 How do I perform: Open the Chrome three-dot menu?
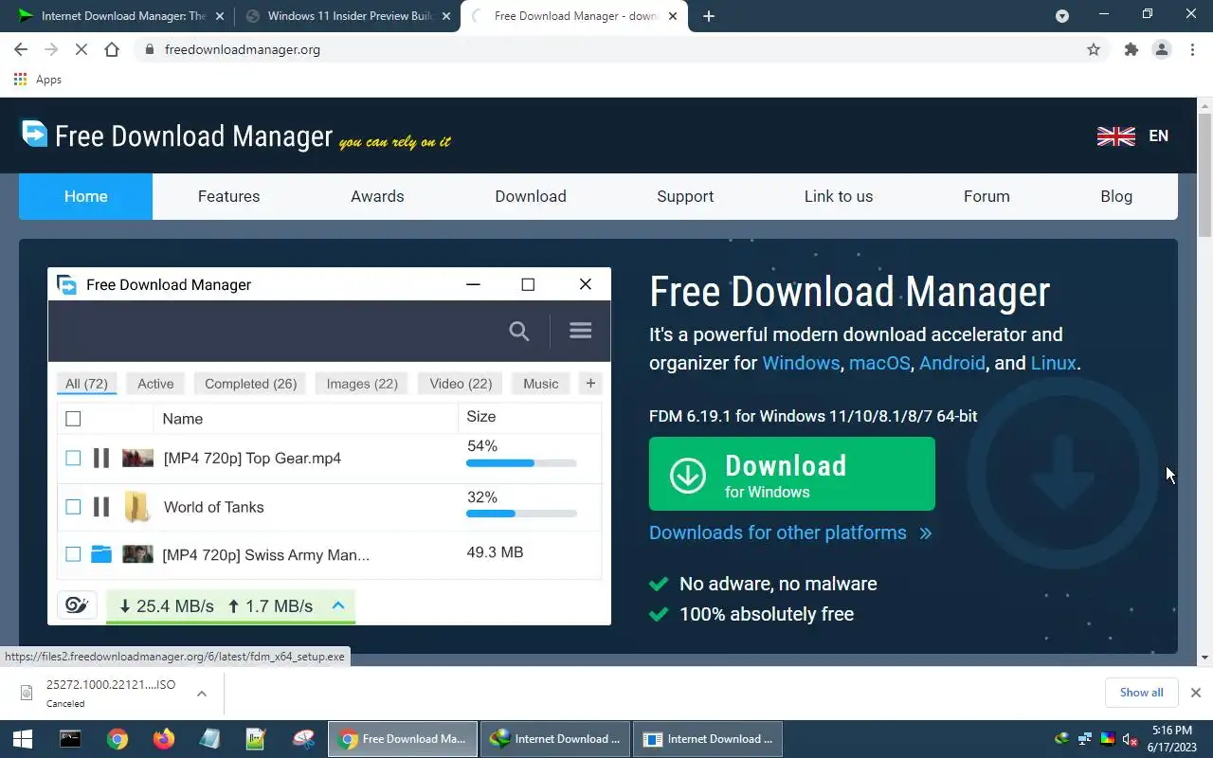(x=1192, y=49)
